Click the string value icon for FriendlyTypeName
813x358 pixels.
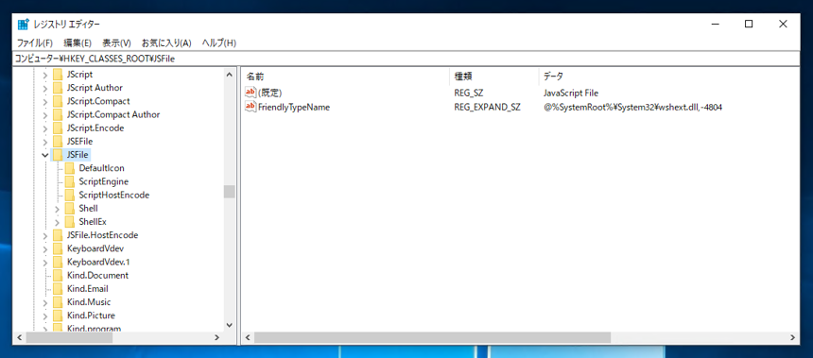point(251,107)
